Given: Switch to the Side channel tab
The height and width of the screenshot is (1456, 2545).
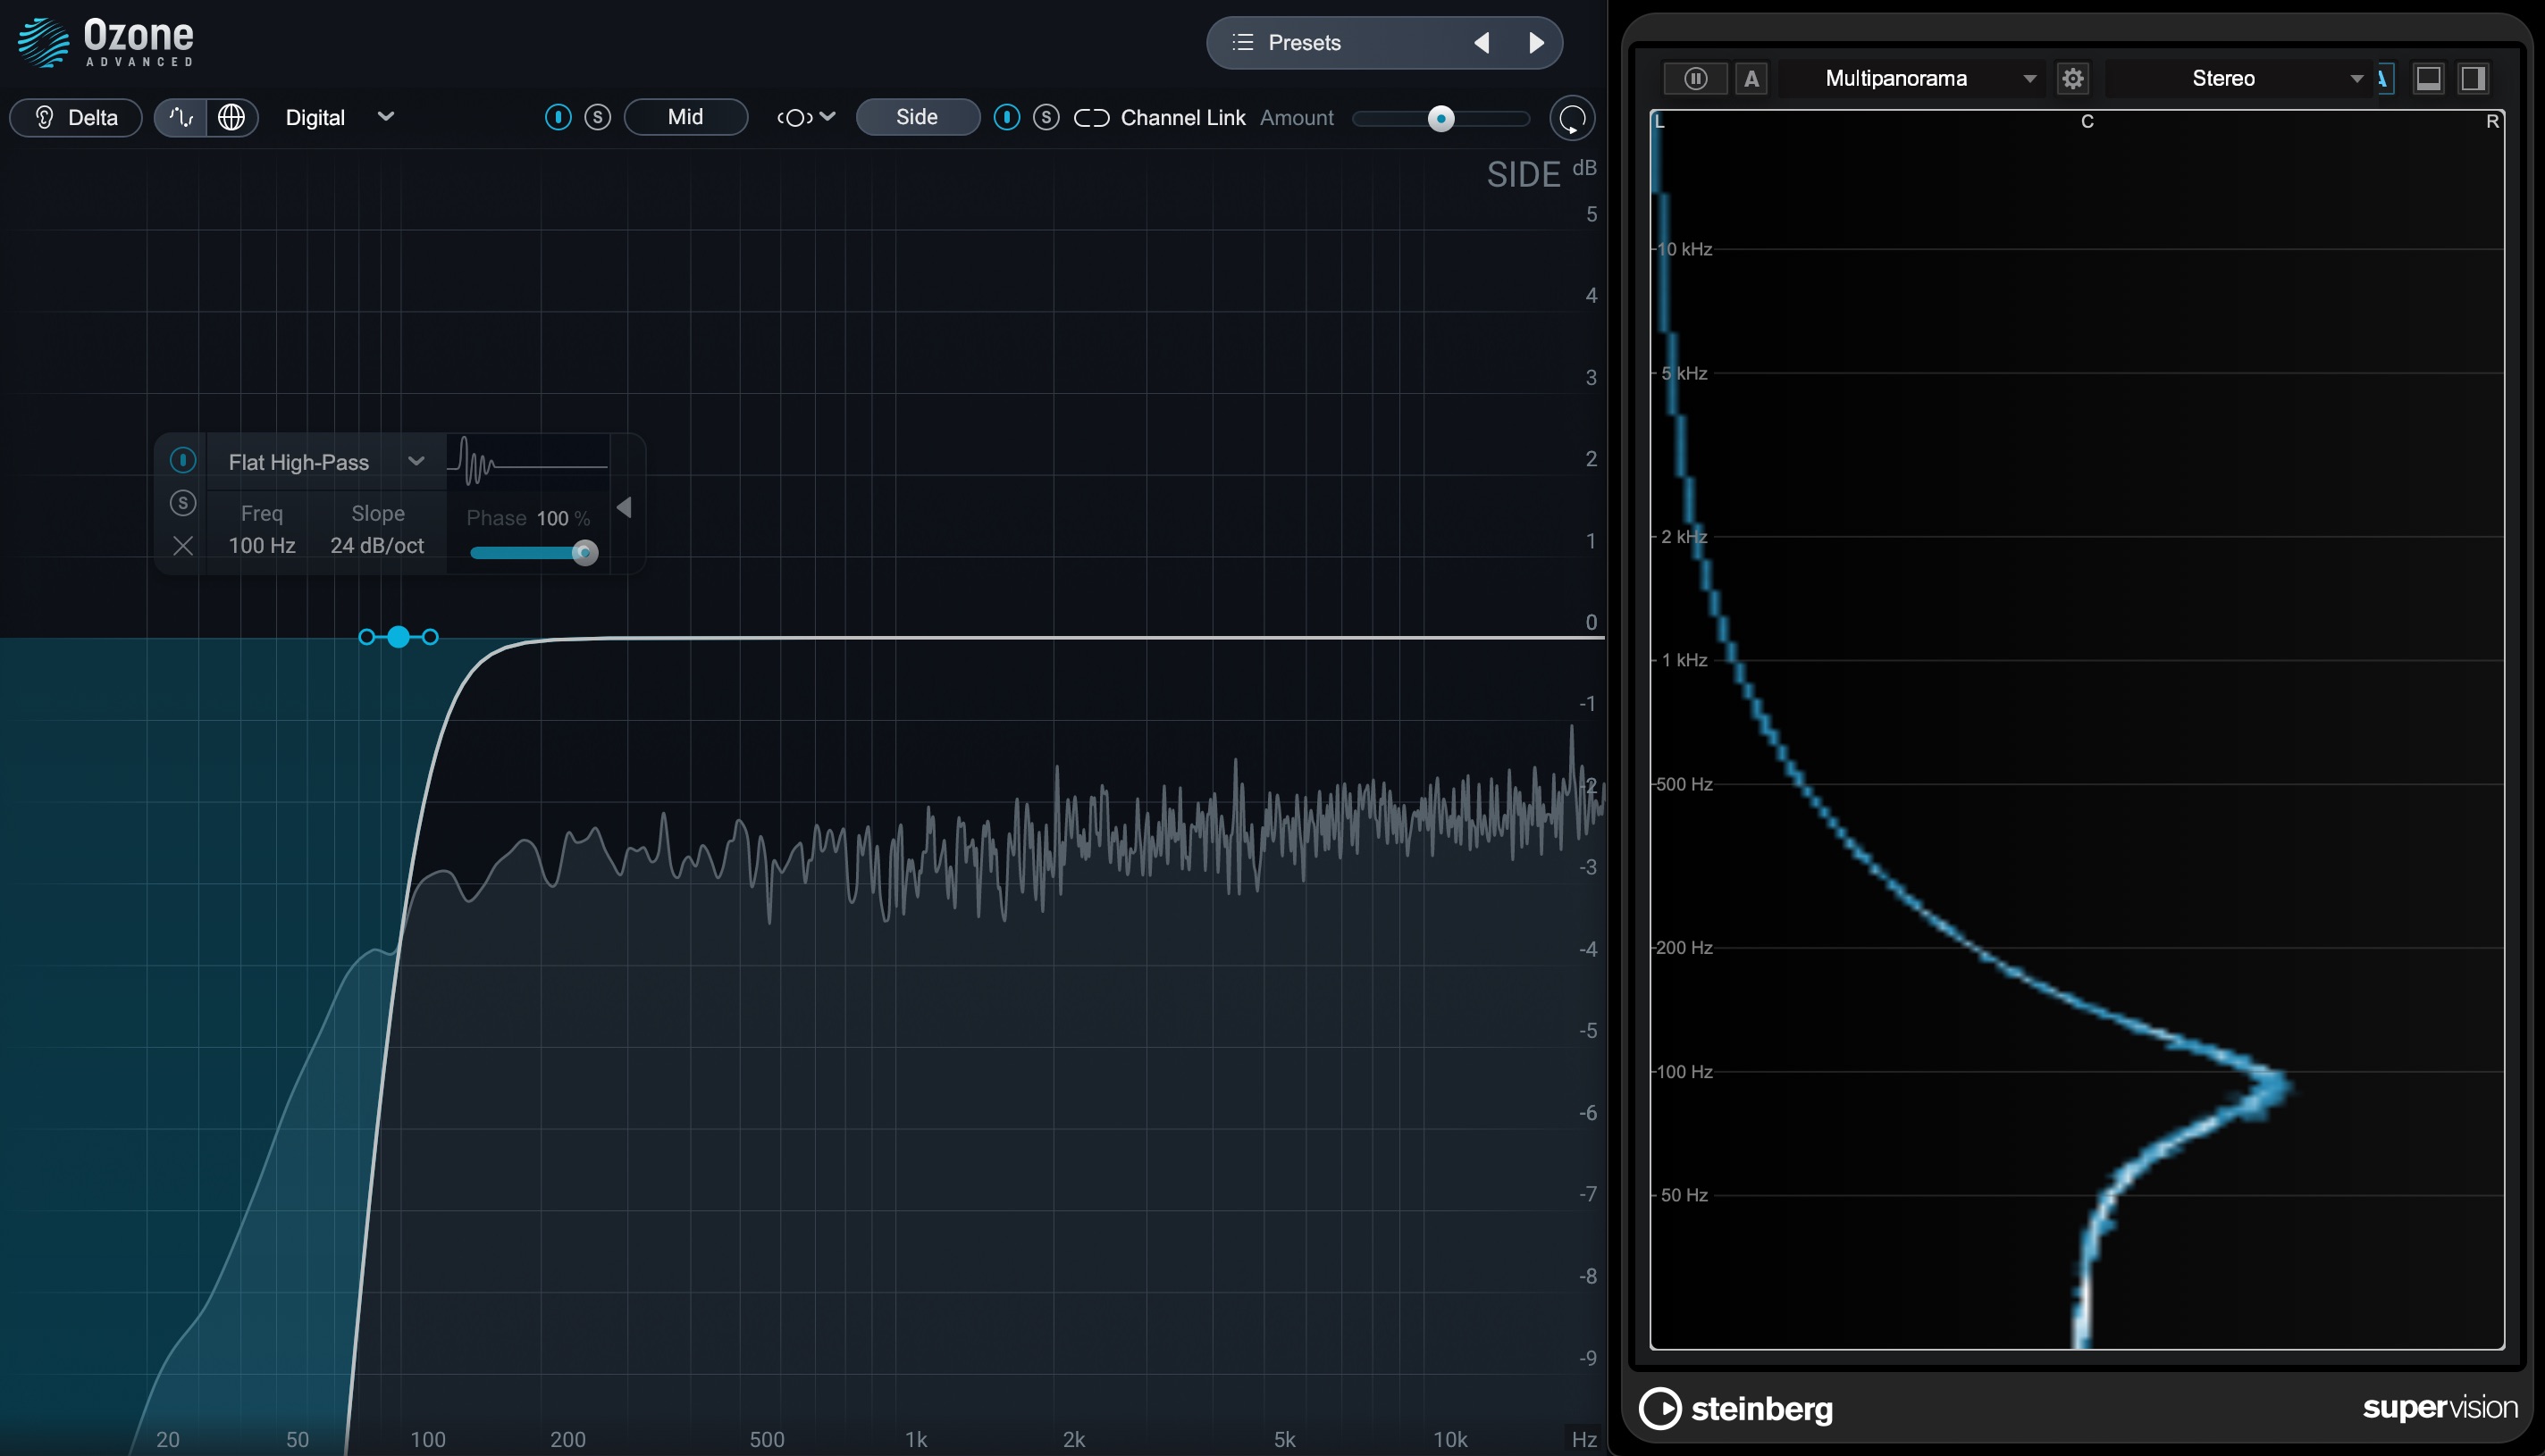Looking at the screenshot, I should pos(918,117).
